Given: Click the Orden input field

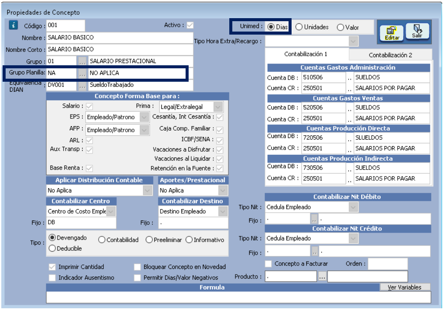Looking at the screenshot, I should 388,264.
